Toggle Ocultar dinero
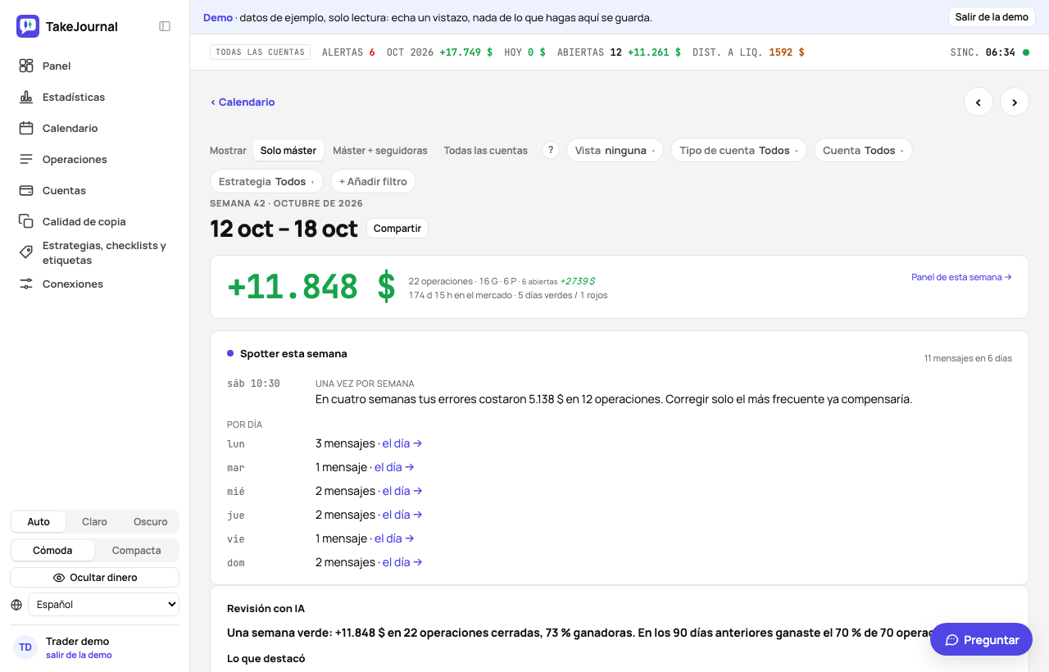 tap(94, 578)
